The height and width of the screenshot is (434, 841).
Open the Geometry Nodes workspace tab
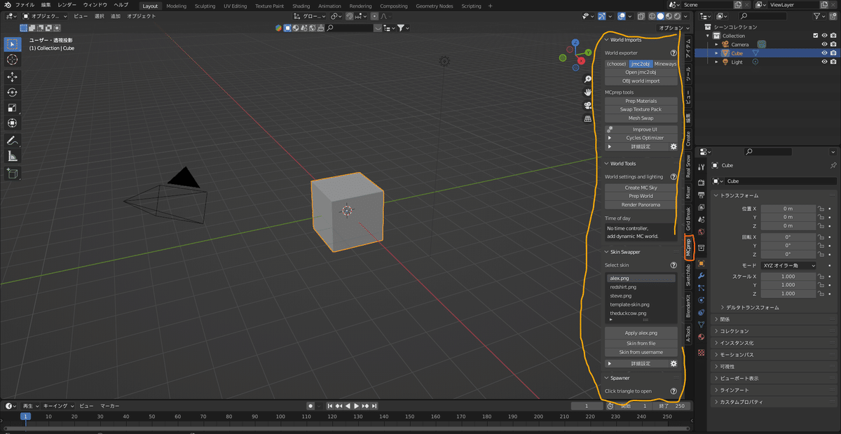tap(434, 6)
